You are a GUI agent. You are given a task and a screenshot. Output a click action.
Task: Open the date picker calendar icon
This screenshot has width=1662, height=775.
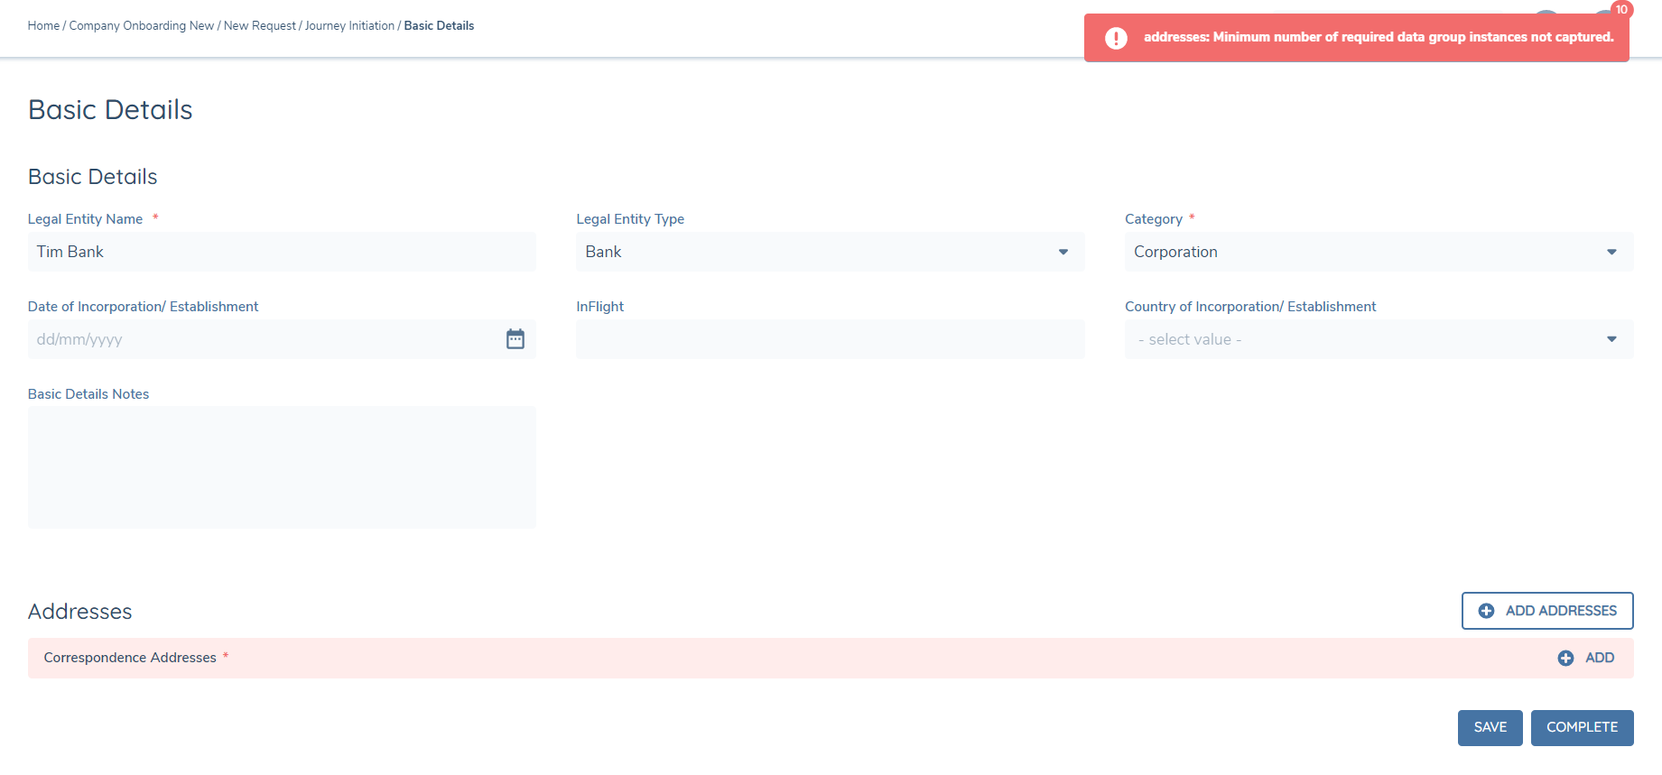515,339
